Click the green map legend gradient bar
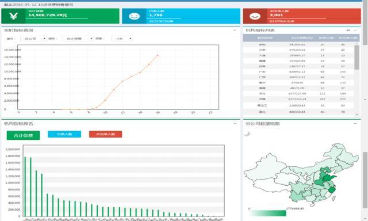Image resolution: width=368 pixels, height=221 pixels. coord(268,214)
